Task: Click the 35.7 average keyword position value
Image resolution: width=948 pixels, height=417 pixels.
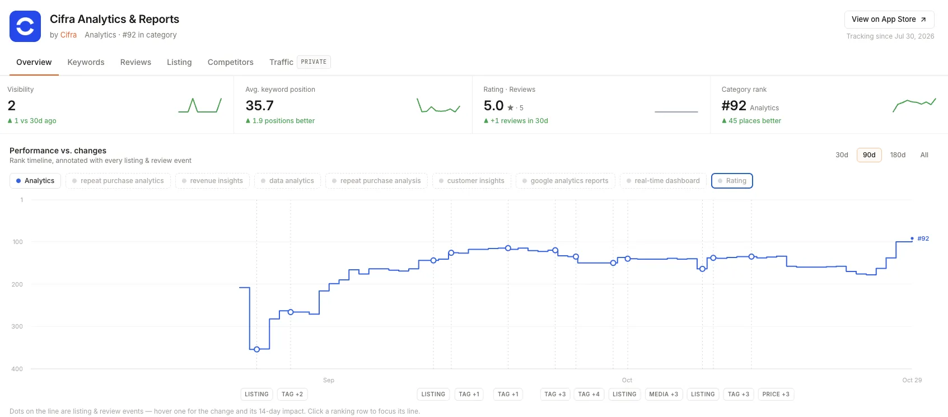Action: pos(260,105)
